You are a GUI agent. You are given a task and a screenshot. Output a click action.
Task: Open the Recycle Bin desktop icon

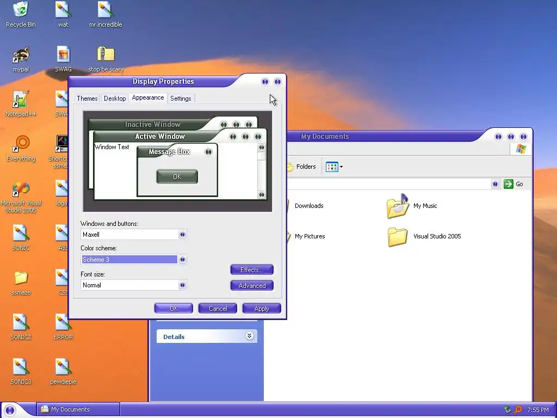coord(21,10)
